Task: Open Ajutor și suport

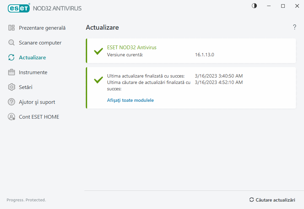Action: (37, 102)
